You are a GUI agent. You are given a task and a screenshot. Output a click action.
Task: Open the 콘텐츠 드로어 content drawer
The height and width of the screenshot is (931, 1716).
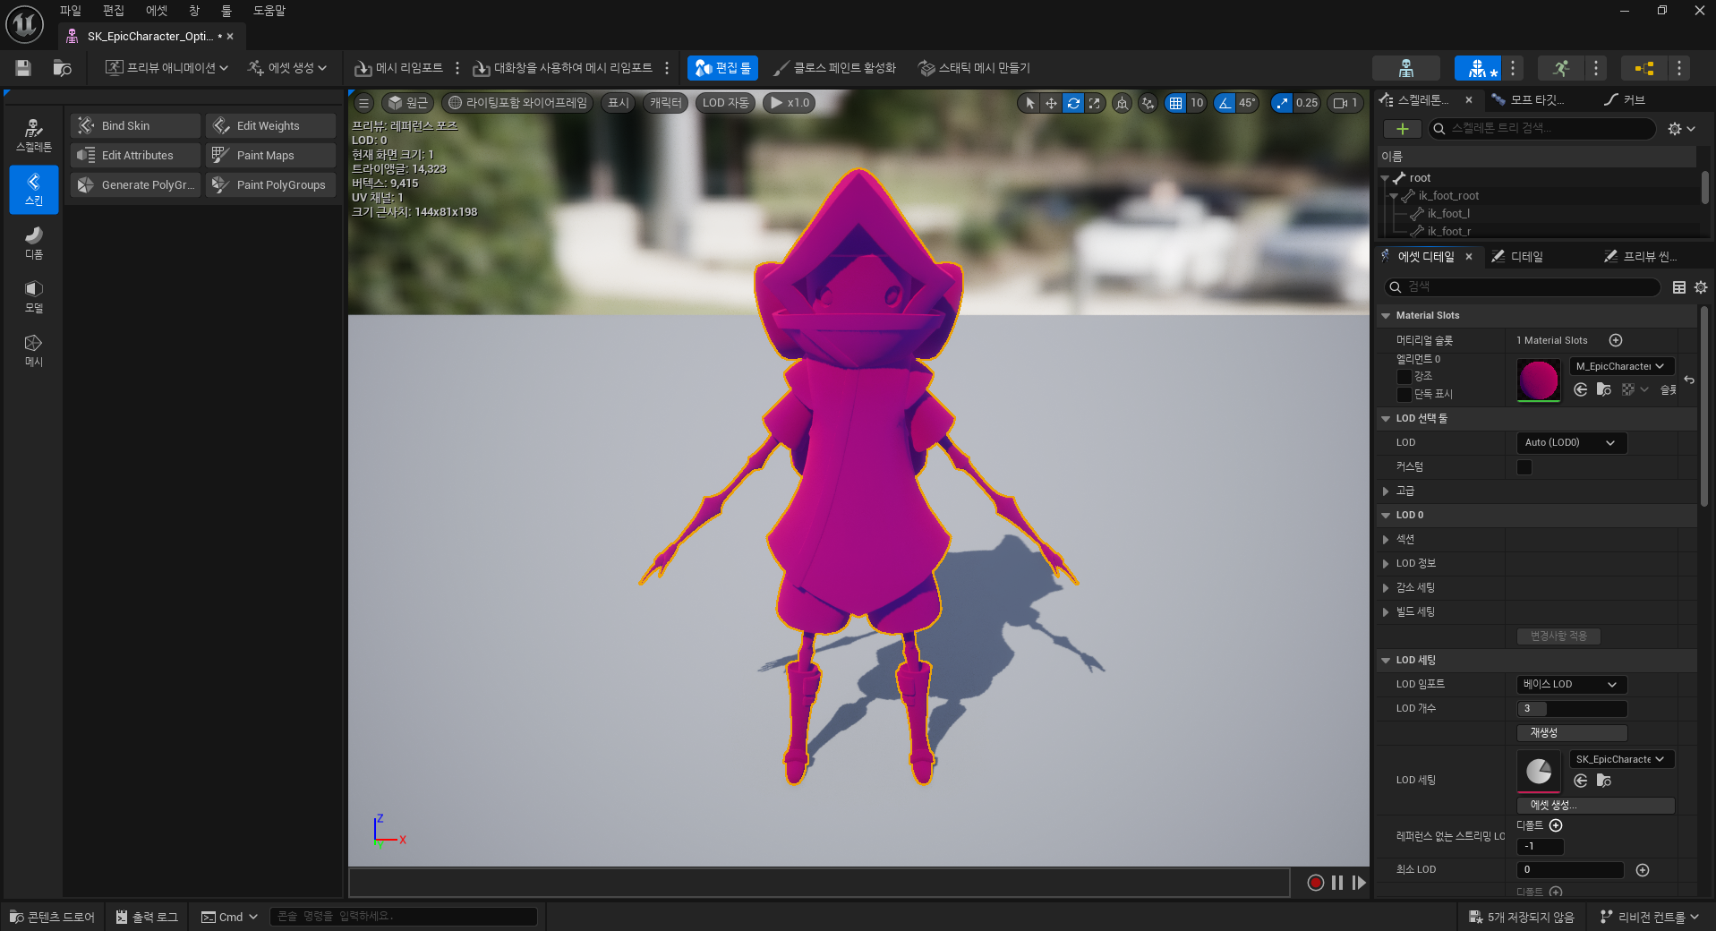(x=52, y=917)
